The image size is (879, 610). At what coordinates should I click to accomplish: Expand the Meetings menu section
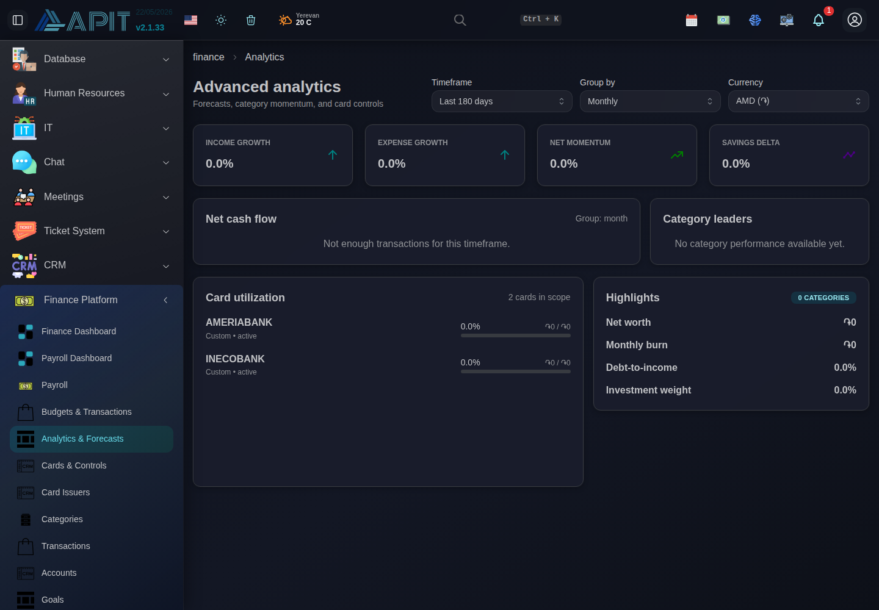coord(92,197)
